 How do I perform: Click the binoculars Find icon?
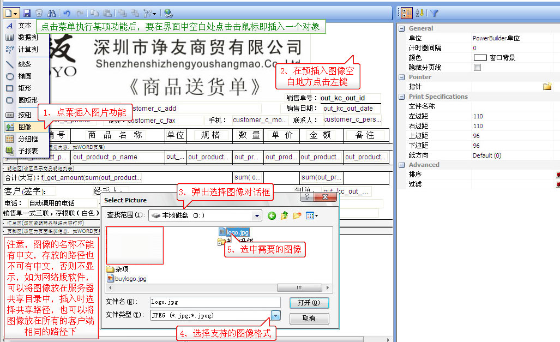(x=52, y=13)
